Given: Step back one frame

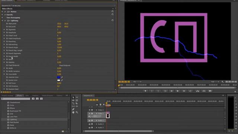Looking at the screenshot, I should (171, 91).
